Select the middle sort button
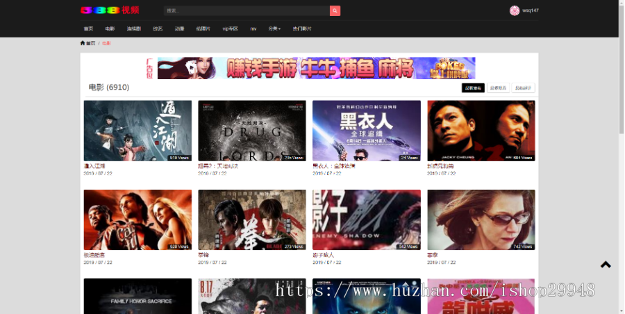 [498, 88]
